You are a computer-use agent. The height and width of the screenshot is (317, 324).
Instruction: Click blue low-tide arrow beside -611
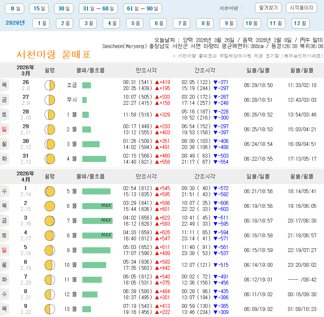(216, 218)
